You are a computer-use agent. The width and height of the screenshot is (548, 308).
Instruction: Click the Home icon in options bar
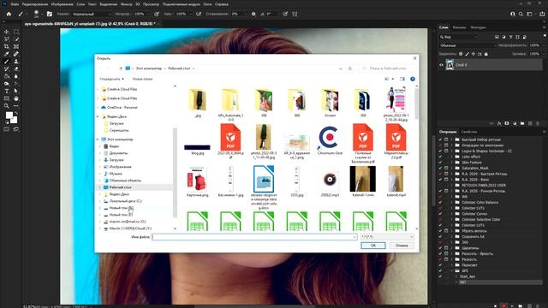tap(9, 14)
